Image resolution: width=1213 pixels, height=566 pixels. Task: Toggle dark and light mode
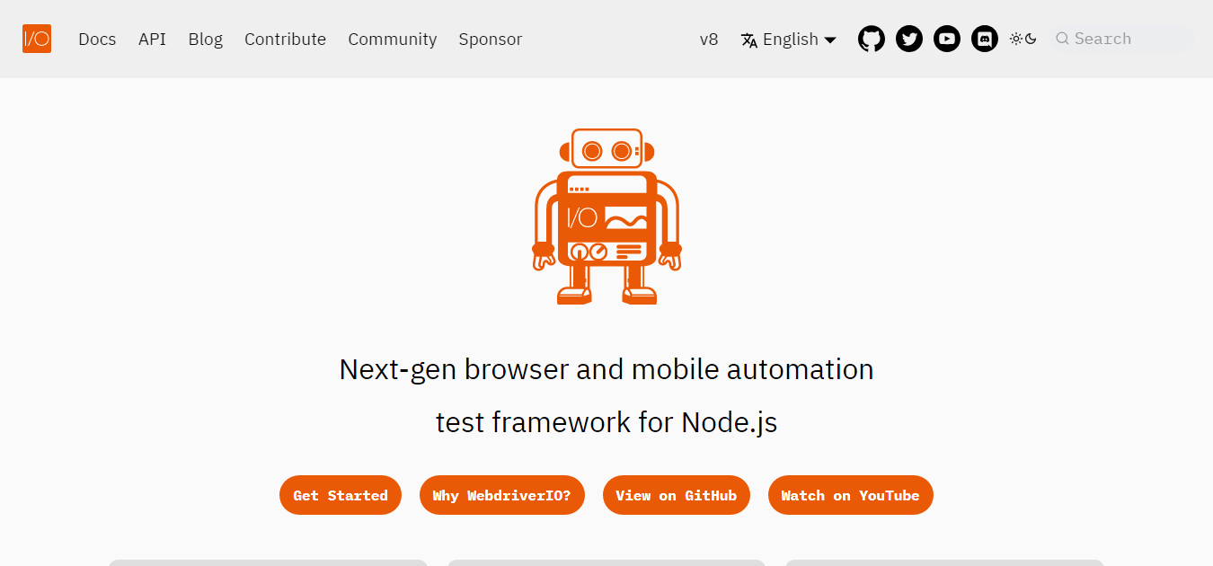(x=1023, y=39)
